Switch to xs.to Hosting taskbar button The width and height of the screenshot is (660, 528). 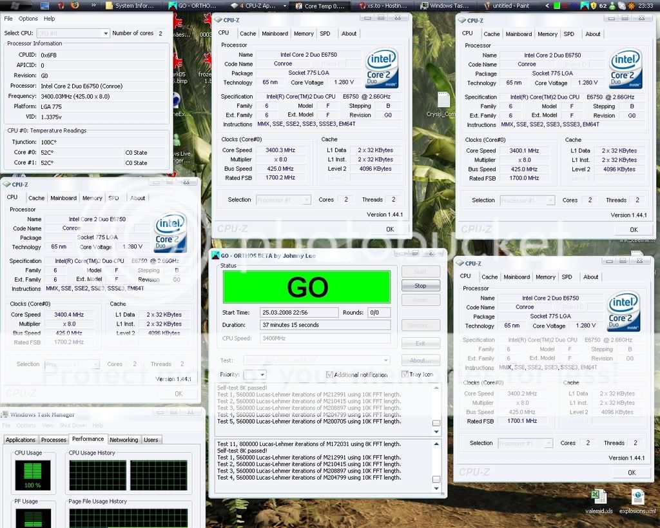[383, 5]
